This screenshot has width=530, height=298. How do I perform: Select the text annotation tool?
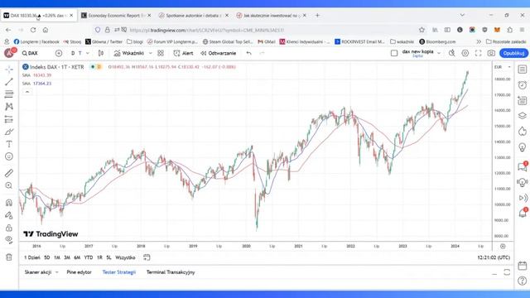[x=9, y=144]
